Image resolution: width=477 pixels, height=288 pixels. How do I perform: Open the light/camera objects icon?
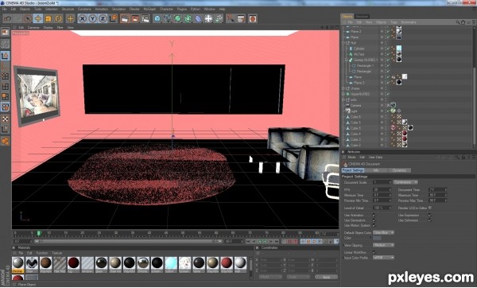pos(219,19)
